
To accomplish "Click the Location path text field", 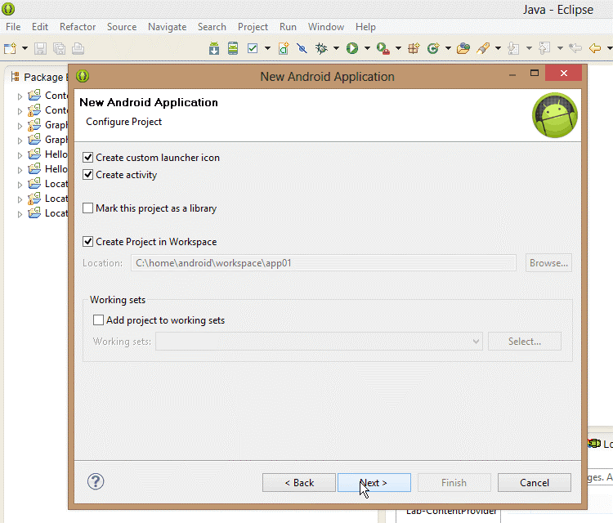I will click(x=323, y=263).
